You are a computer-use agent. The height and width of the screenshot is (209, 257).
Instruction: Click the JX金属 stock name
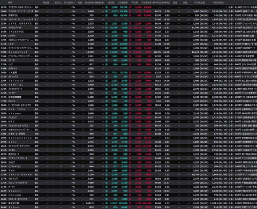[13, 73]
